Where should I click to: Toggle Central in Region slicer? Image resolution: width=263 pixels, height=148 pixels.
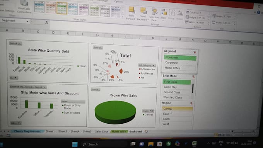(177, 109)
